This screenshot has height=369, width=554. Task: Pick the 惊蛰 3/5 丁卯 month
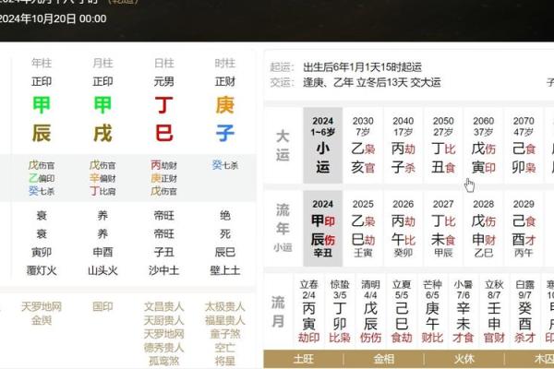pyautogui.click(x=340, y=311)
